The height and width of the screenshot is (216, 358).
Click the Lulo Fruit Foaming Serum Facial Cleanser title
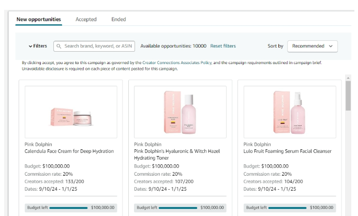click(x=287, y=151)
